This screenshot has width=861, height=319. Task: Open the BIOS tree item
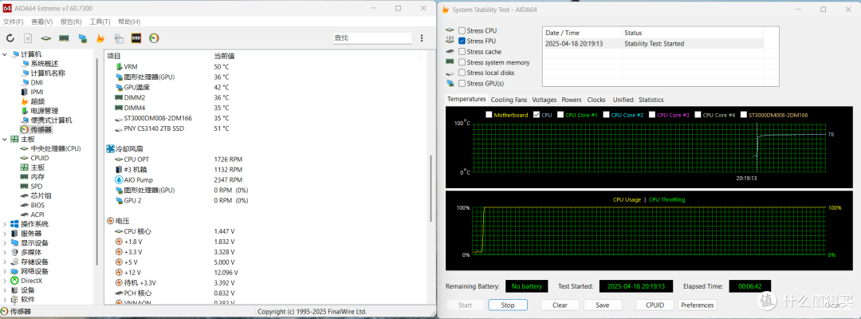(38, 205)
